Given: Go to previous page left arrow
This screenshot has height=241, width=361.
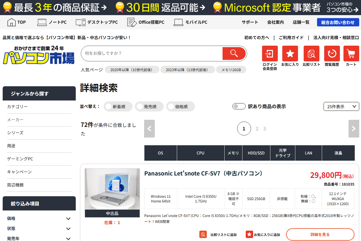Looking at the screenshot, I should point(149,129).
